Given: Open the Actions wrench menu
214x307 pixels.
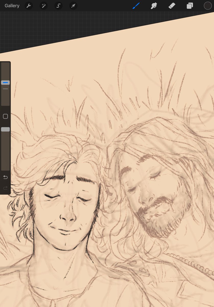Looking at the screenshot, I should pyautogui.click(x=28, y=6).
